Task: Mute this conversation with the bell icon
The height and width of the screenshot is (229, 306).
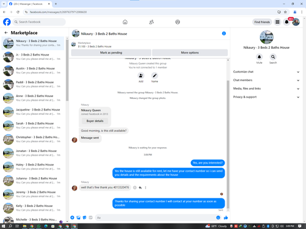Action: coord(259,57)
